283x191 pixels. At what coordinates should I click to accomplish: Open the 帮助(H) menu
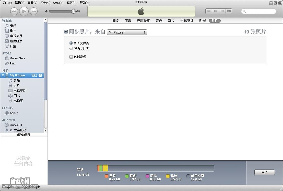coord(85,3)
